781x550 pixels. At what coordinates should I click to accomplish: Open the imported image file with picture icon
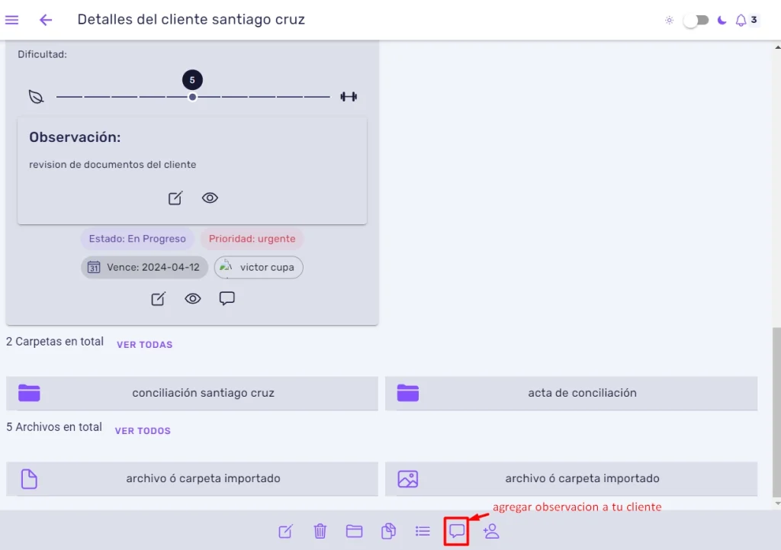571,479
